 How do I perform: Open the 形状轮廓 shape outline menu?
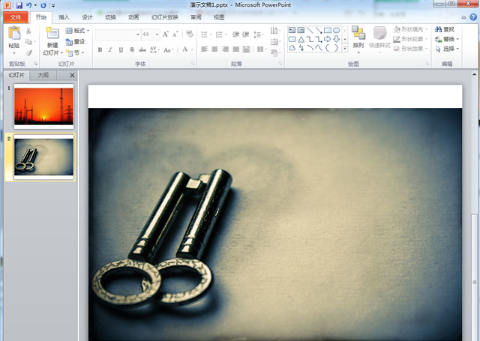(x=410, y=39)
